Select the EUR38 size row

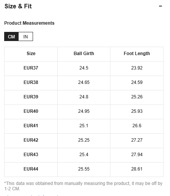pyautogui.click(x=84, y=83)
